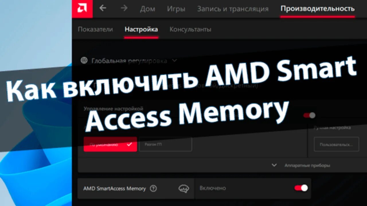Open the Консультанты sub-tab
The width and height of the screenshot is (367, 206).
[x=190, y=29]
